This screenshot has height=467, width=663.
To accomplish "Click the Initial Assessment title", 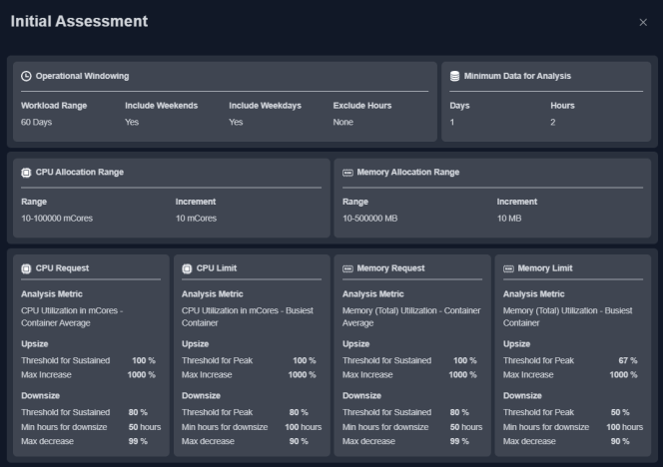I will [x=79, y=22].
